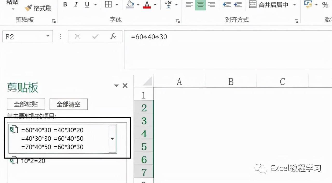Viewport: 332px width, 183px height.
Task: Activate the 格式刷 format painter
Action: point(38,8)
